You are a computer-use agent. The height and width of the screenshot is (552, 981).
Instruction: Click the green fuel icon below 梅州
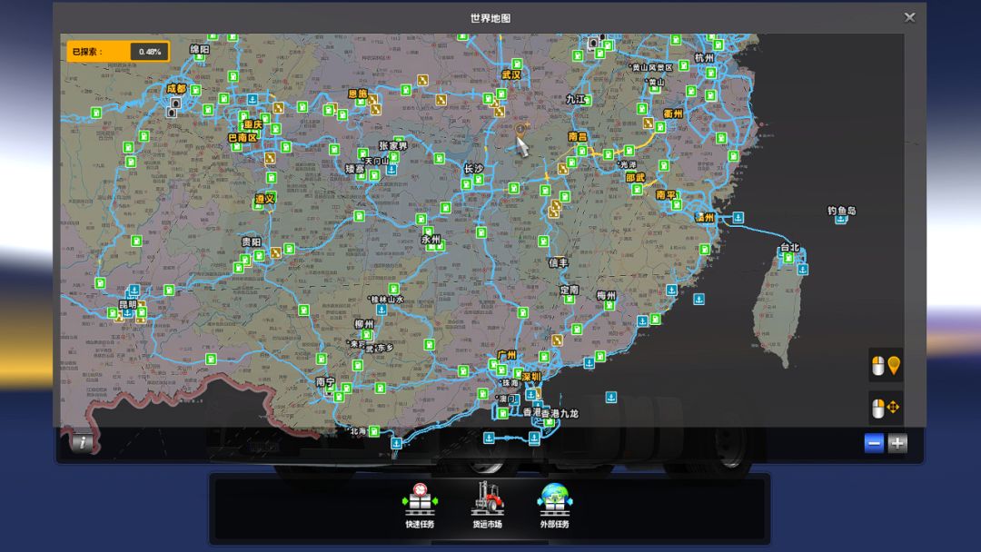(x=609, y=305)
